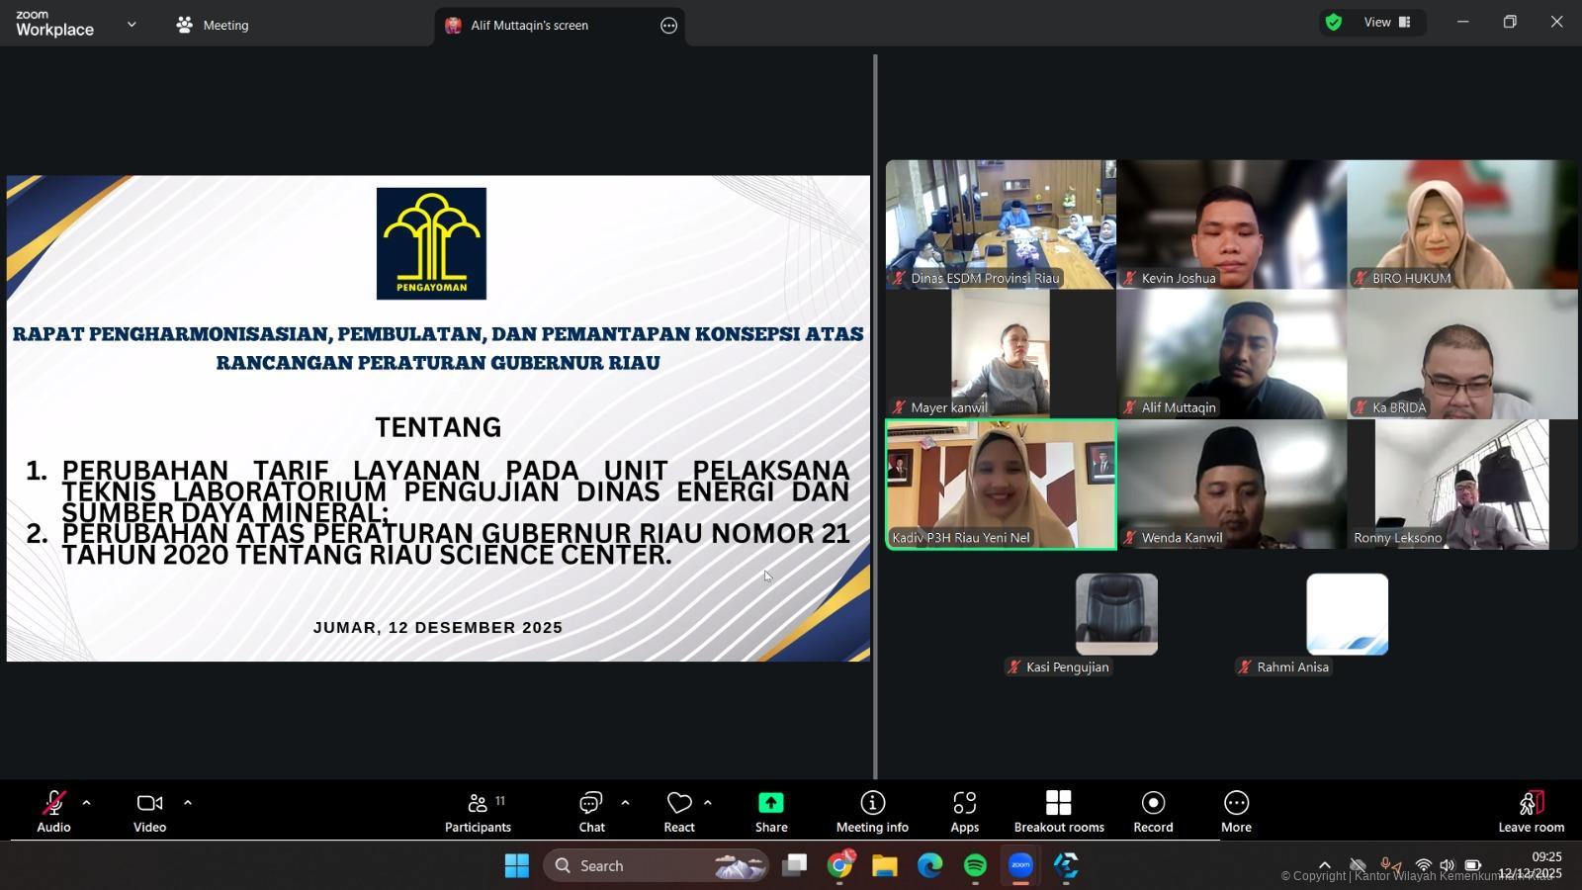Viewport: 1582px width, 890px height.
Task: Open the Zoom Workplace dropdown
Action: [x=132, y=24]
